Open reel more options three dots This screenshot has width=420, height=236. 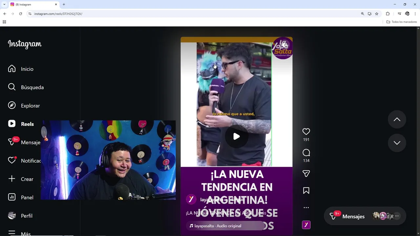tap(306, 207)
